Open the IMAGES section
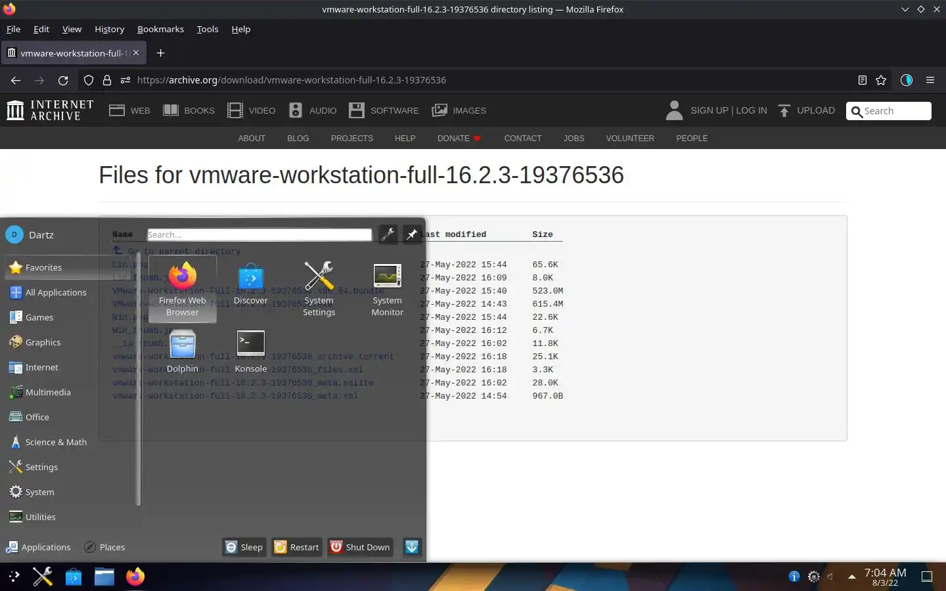The width and height of the screenshot is (946, 591). pos(459,110)
